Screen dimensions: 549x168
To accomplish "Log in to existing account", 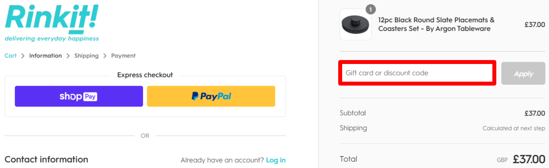I will pos(276,160).
